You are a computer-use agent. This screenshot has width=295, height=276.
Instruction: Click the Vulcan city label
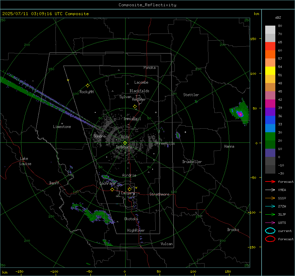tap(167, 244)
